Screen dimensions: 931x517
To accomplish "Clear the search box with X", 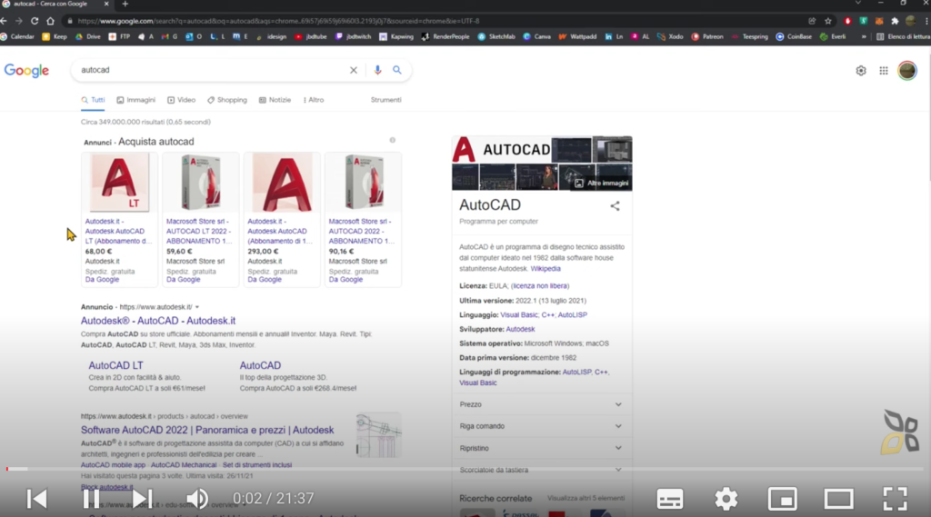I will 354,70.
